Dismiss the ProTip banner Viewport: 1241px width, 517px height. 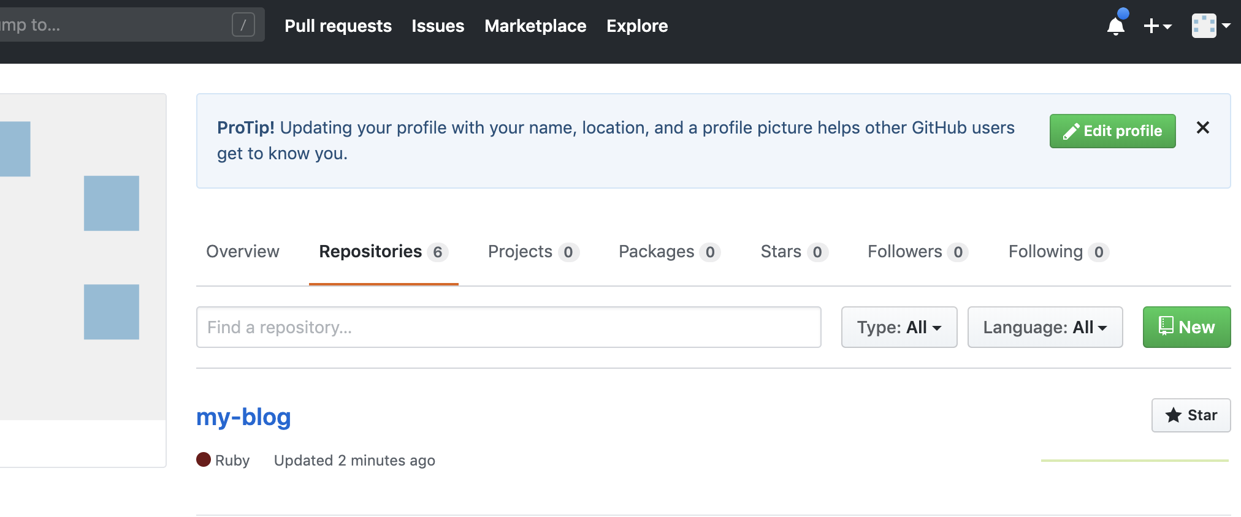coord(1203,127)
